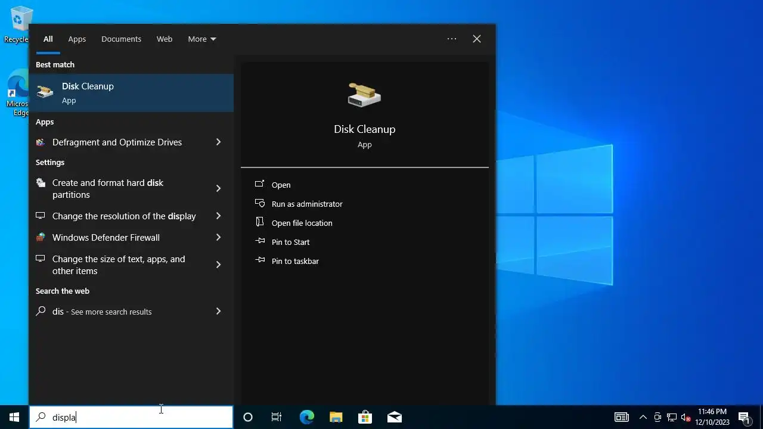The image size is (763, 429).
Task: Open Cortana circle on the taskbar
Action: 248,417
